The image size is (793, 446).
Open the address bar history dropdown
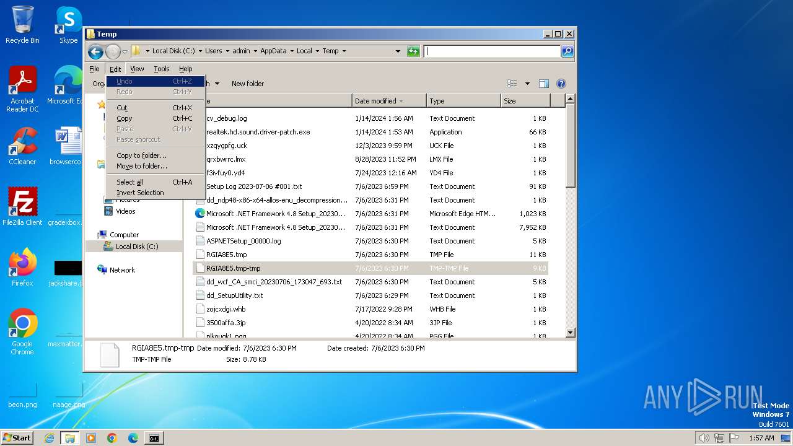[398, 51]
